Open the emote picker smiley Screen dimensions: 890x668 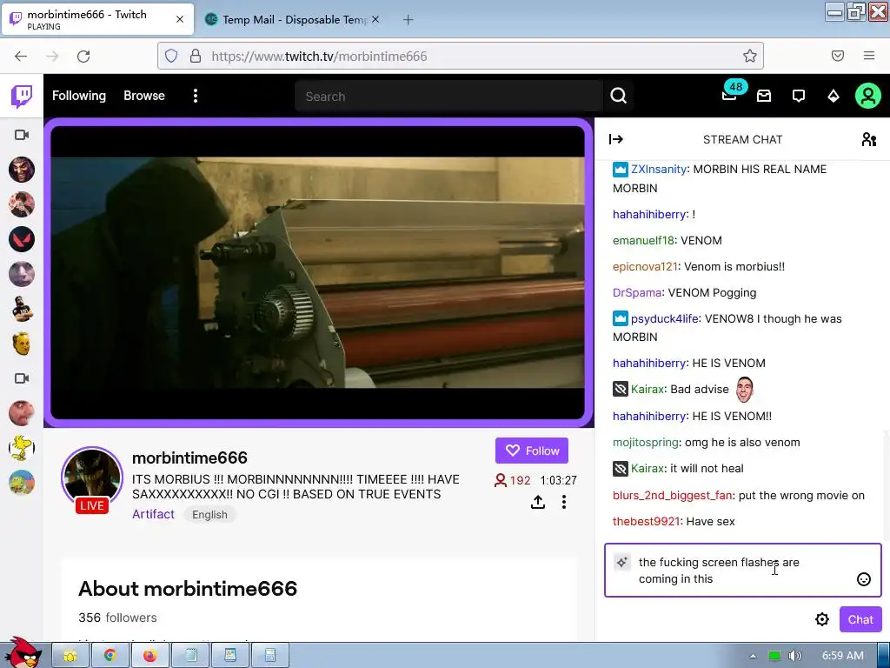863,579
